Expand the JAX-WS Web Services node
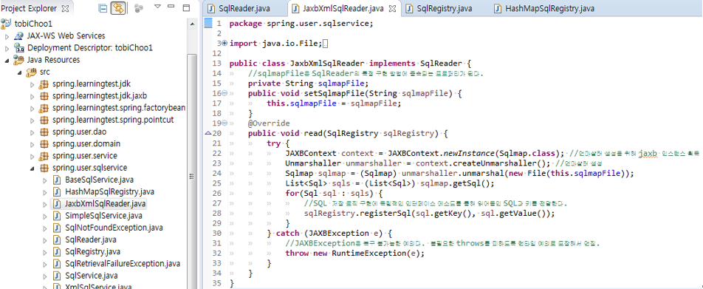Screen dimensions: 703x289 (7, 36)
